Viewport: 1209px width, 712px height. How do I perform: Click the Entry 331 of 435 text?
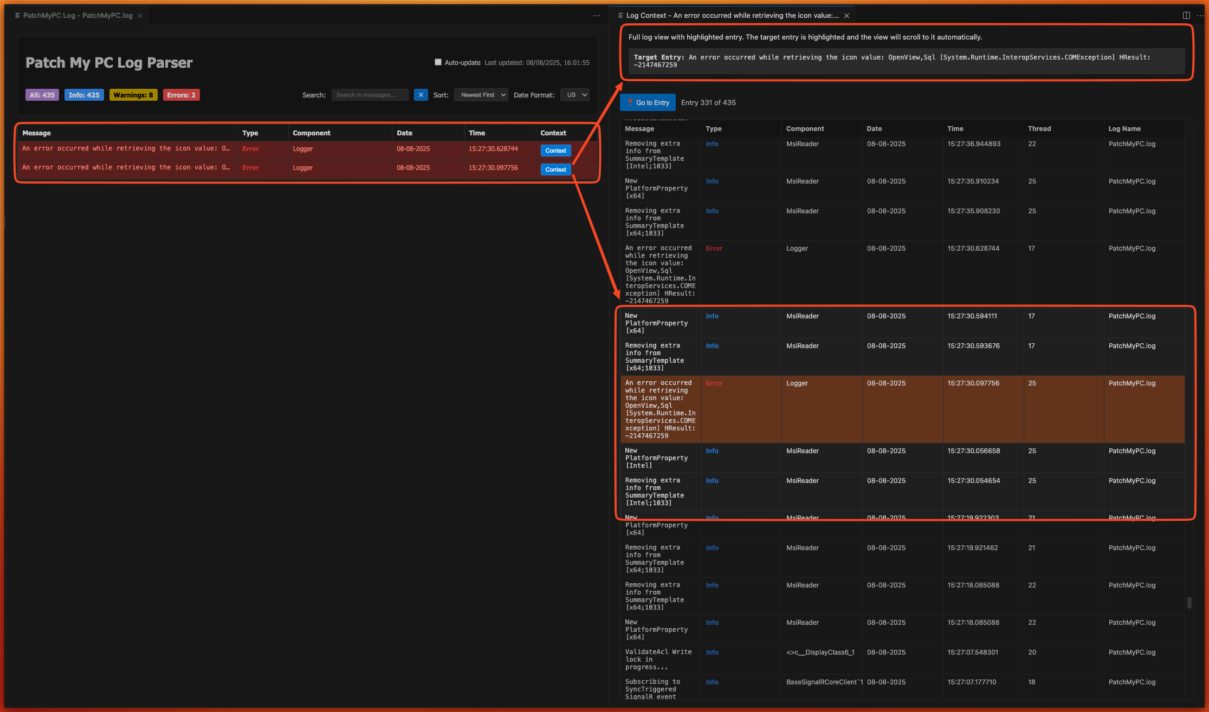[x=708, y=102]
